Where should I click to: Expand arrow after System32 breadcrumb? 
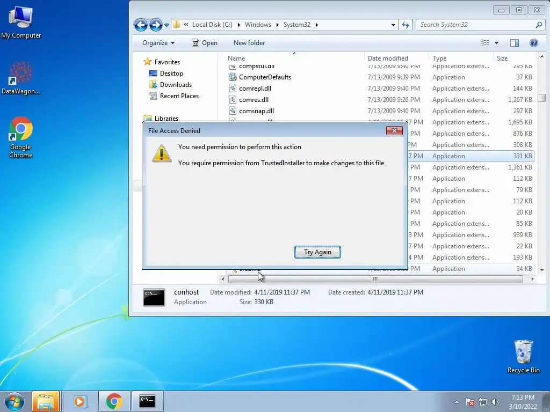(317, 25)
